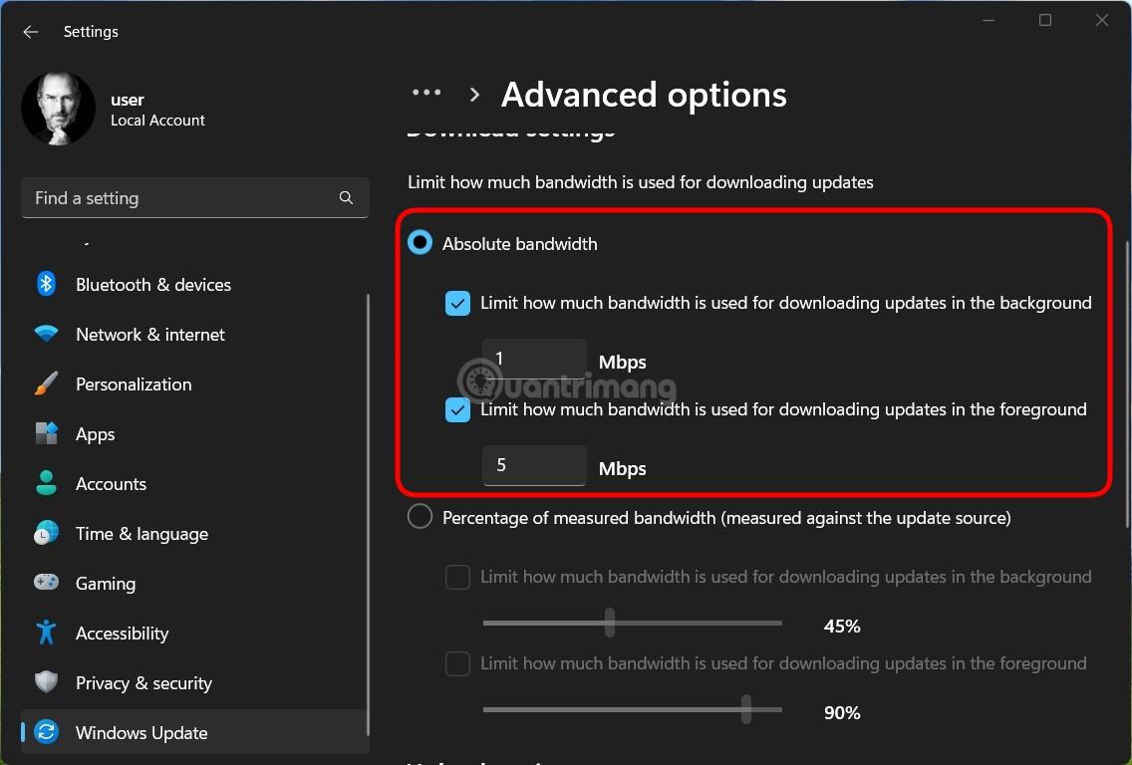Maximize the Settings window
This screenshot has height=765, width=1132.
tap(1044, 20)
